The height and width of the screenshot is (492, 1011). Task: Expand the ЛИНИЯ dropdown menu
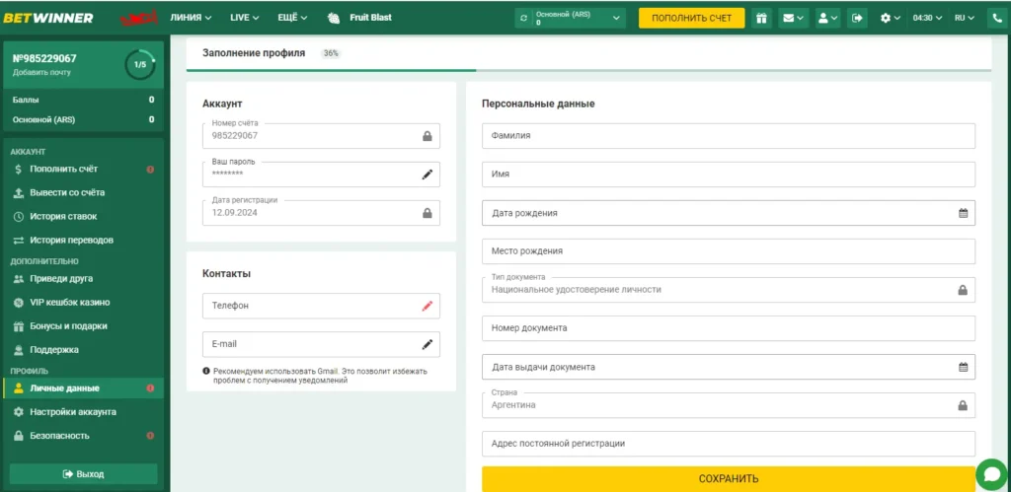(191, 18)
